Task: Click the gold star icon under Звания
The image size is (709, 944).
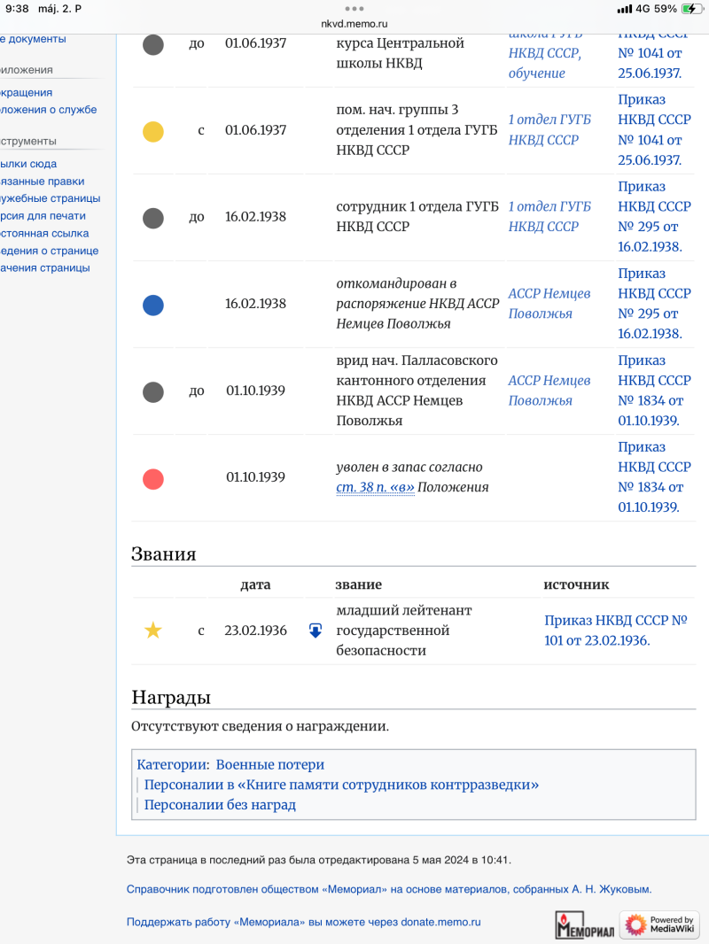Action: [153, 631]
